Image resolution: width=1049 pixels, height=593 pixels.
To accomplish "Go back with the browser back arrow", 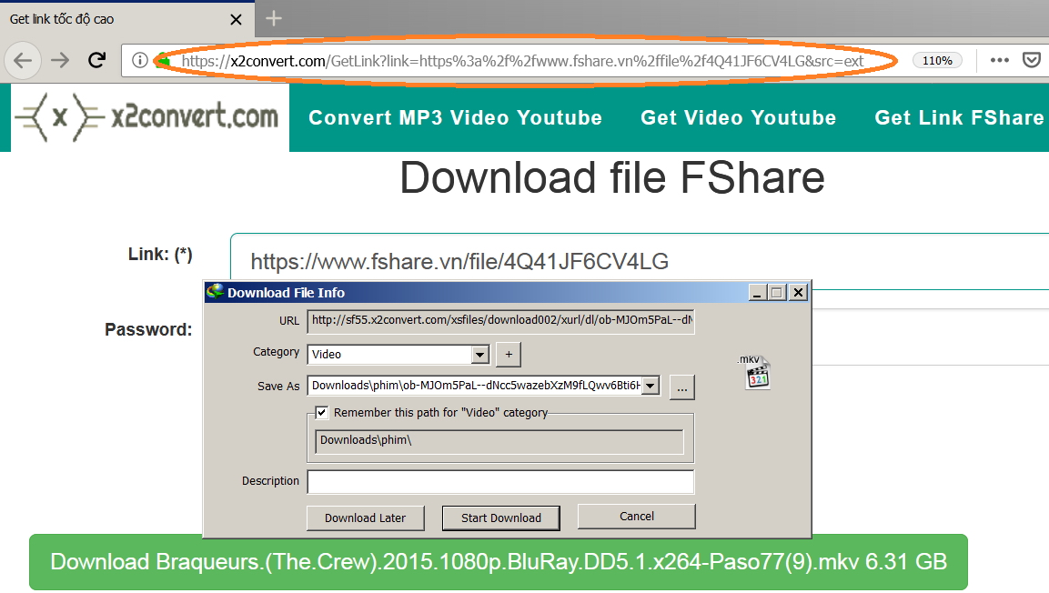I will click(x=23, y=60).
